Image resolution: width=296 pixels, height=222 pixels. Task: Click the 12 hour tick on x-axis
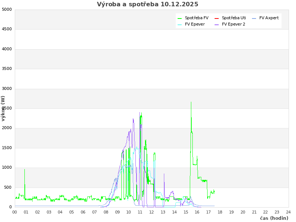click(152, 212)
